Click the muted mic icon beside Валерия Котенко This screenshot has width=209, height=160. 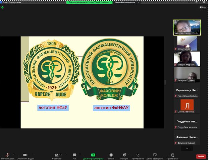coord(176,80)
